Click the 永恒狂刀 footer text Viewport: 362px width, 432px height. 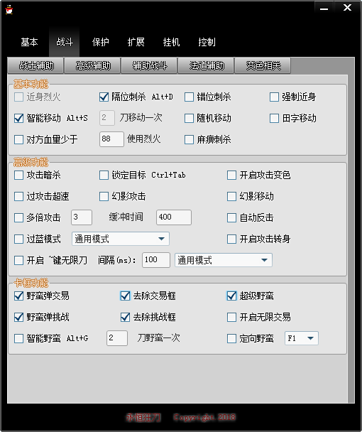tap(143, 417)
